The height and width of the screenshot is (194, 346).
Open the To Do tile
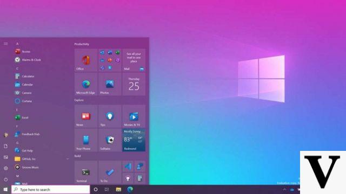tap(110, 172)
